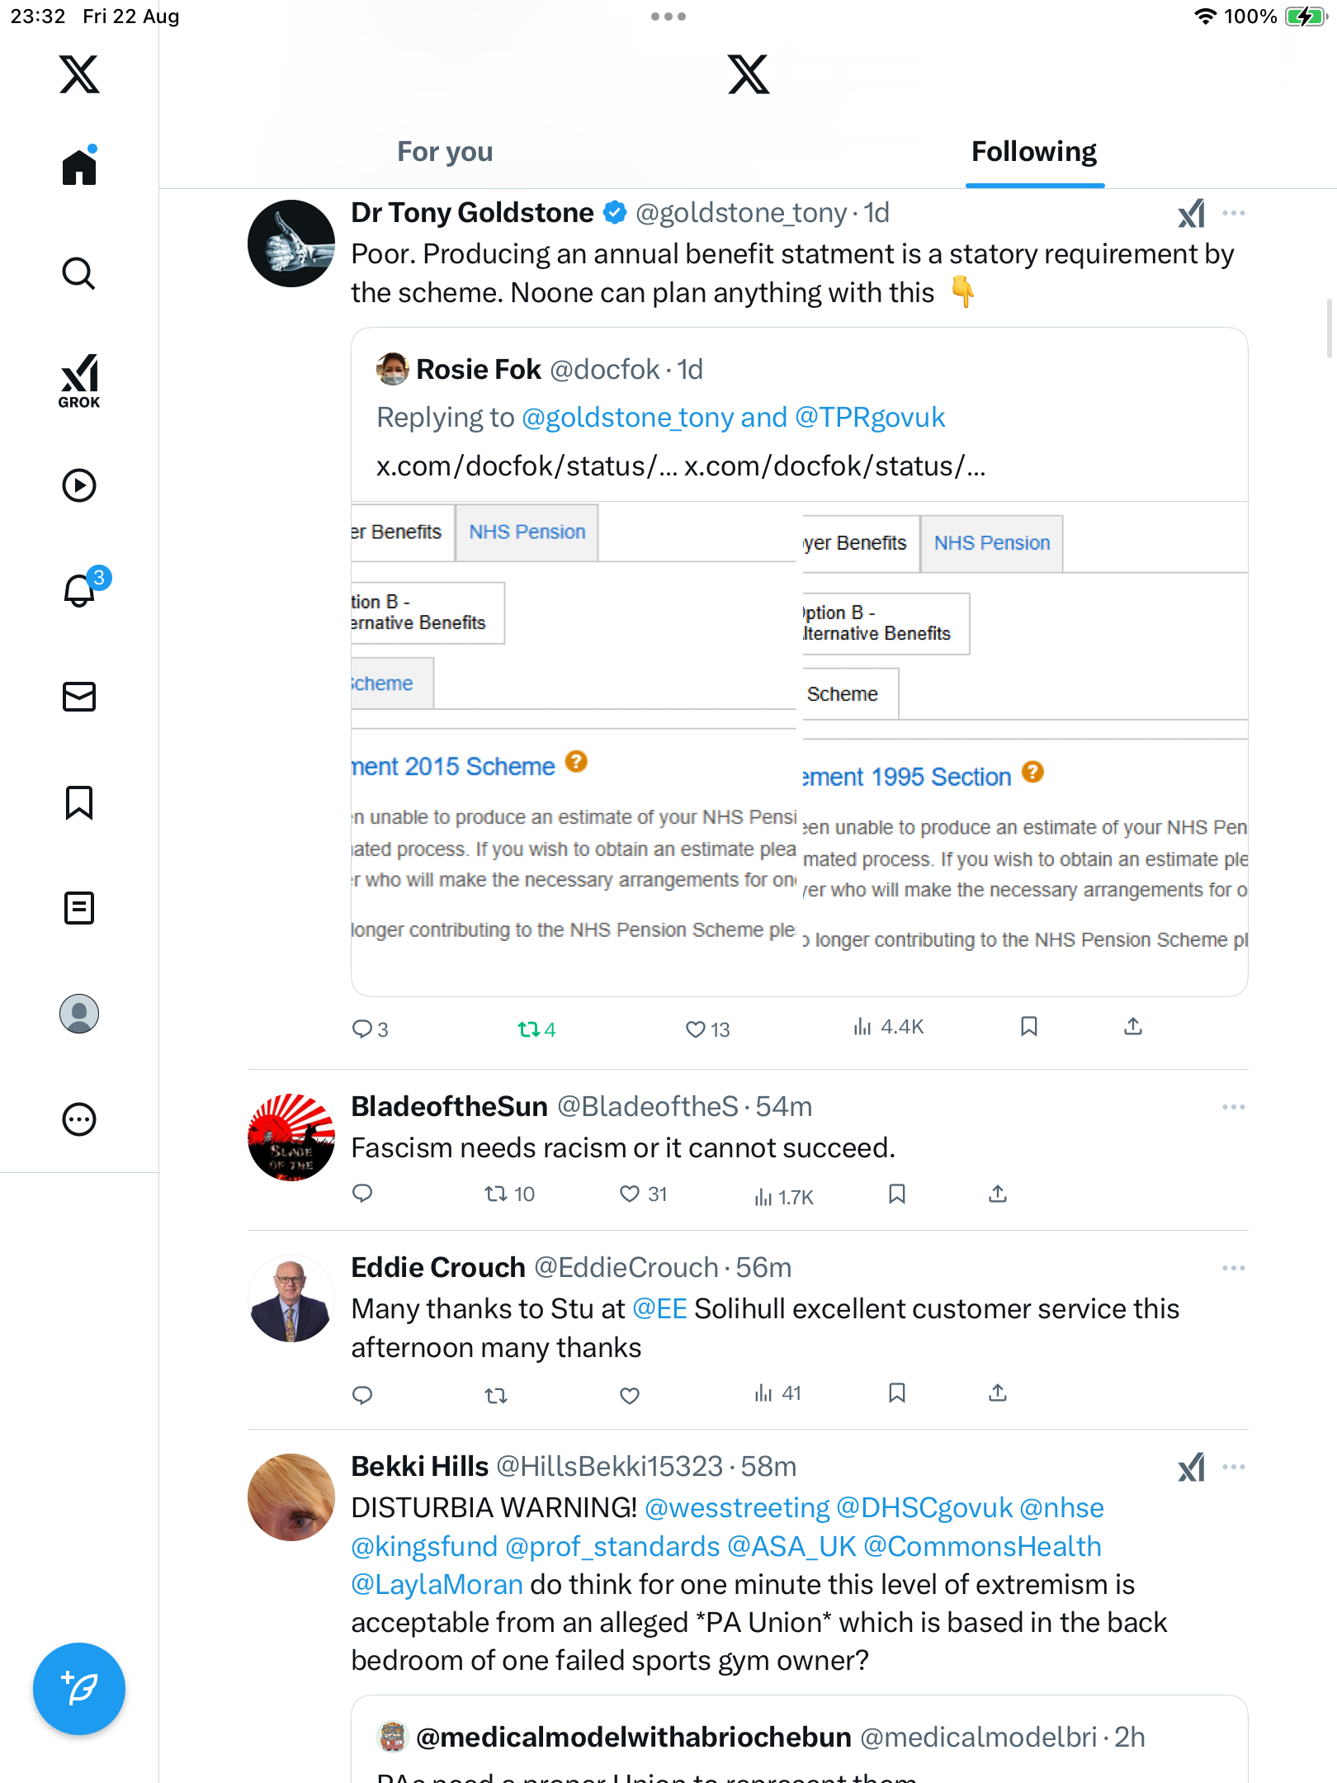The height and width of the screenshot is (1783, 1337).
Task: Share Dr Tony Goldstone's post
Action: pos(1133,1027)
